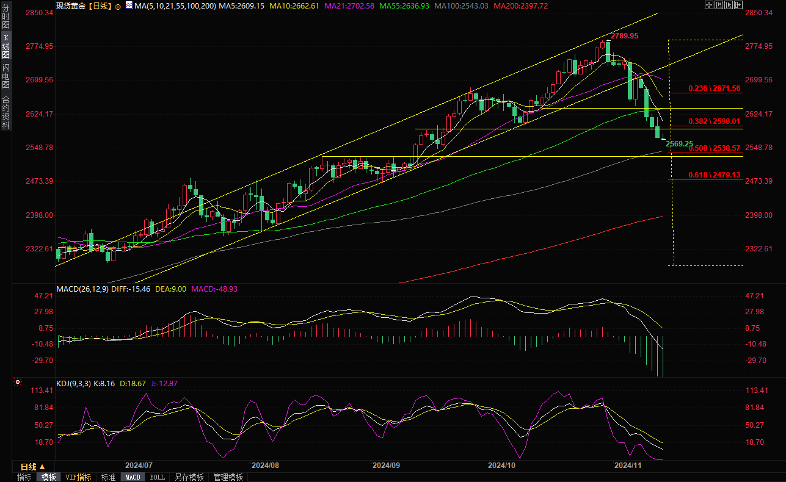Screen dimensions: 786x482
Task: Click the crosshair circle icon beside 日线 title
Action: 118,5
